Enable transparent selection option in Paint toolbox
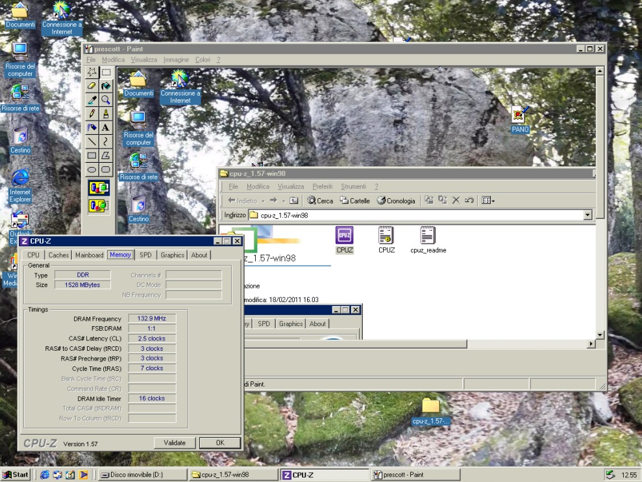The width and height of the screenshot is (642, 482). 99,205
